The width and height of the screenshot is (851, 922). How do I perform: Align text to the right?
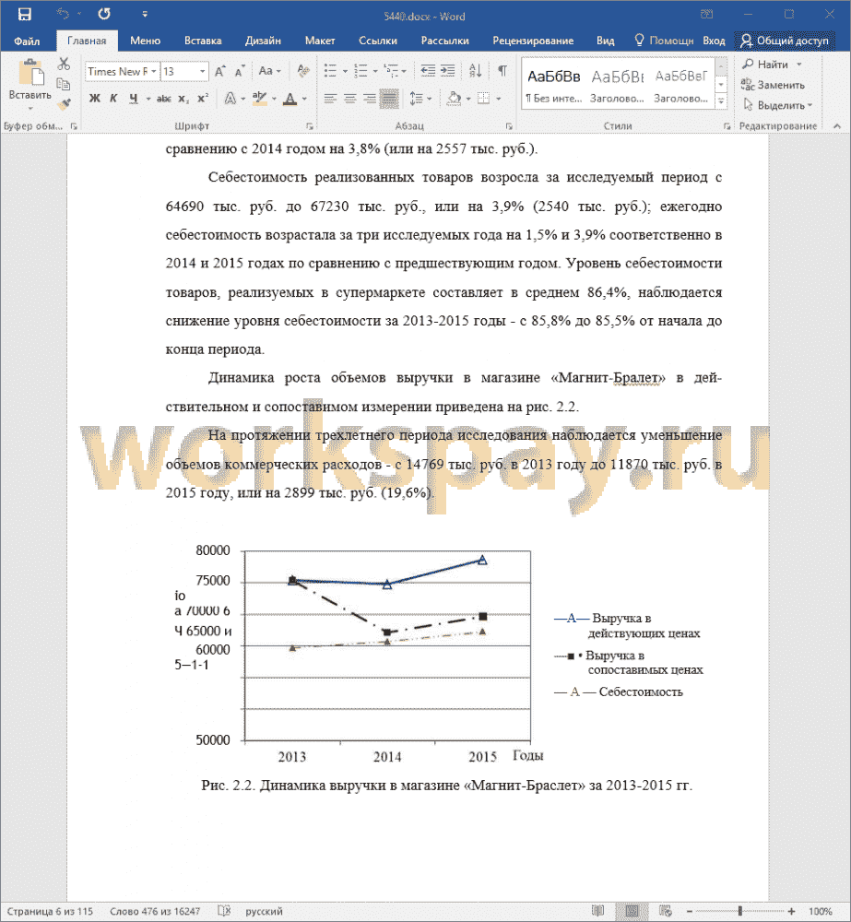tap(370, 99)
